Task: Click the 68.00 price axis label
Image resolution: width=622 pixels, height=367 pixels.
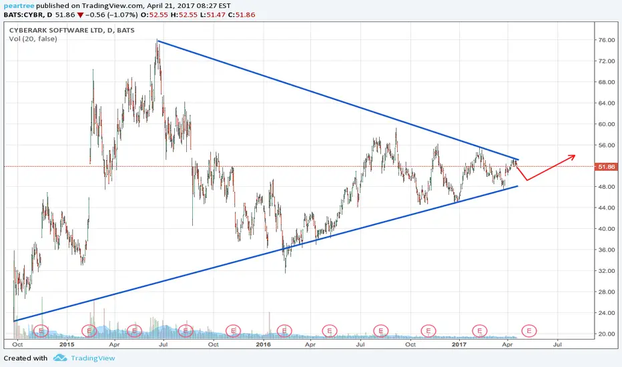Action: click(x=607, y=82)
